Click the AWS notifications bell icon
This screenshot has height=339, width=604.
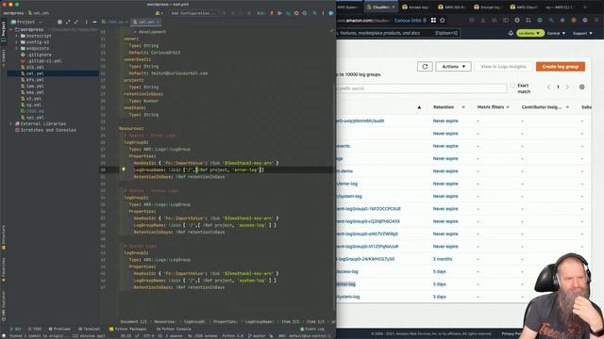coord(511,33)
